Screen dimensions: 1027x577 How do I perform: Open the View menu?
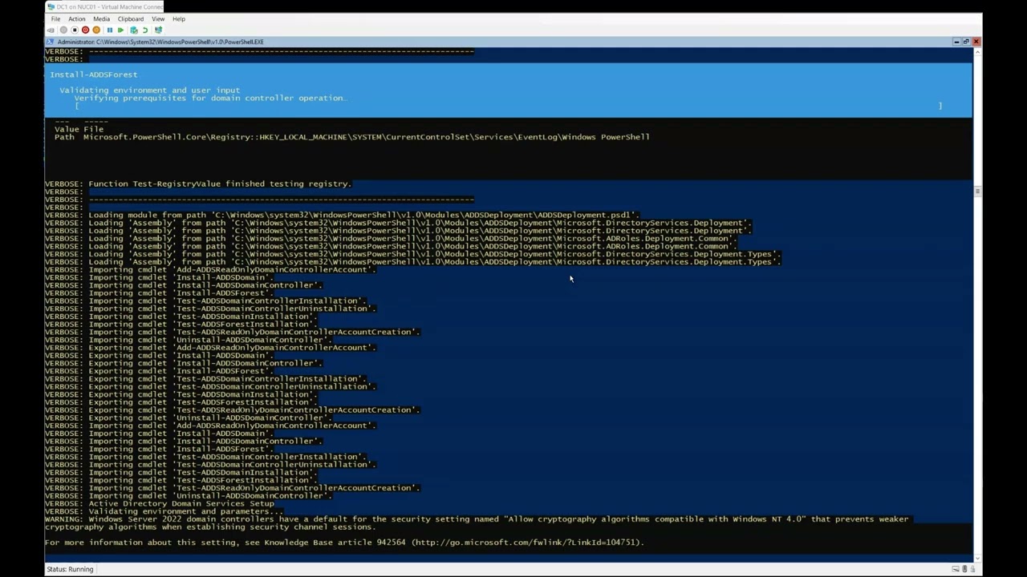158,19
